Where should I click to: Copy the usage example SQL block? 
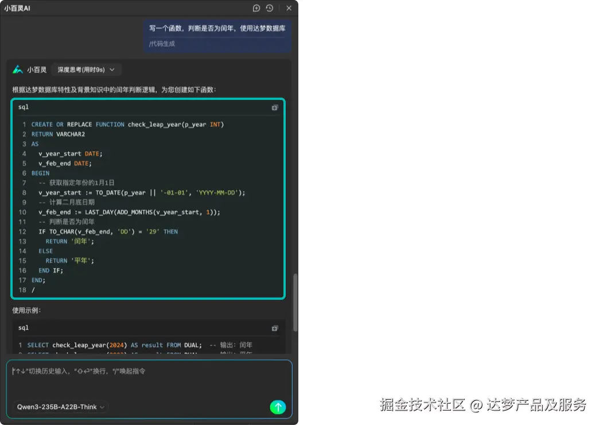pyautogui.click(x=275, y=328)
